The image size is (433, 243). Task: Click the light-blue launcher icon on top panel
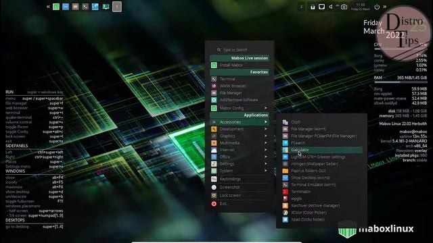coord(95,7)
